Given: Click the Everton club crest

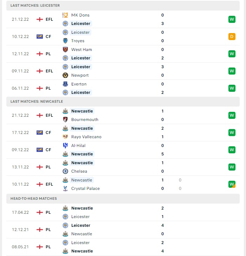Looking at the screenshot, I should [x=65, y=84].
